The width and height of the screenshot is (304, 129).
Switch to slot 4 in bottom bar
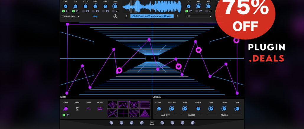coord(142,123)
